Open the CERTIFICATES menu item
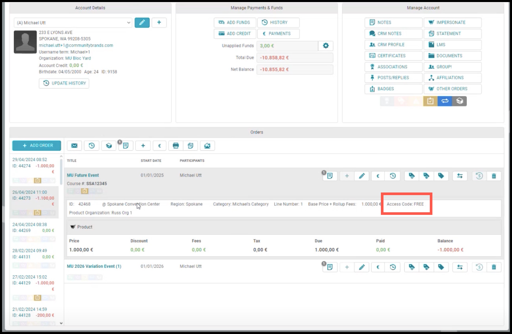 click(393, 56)
